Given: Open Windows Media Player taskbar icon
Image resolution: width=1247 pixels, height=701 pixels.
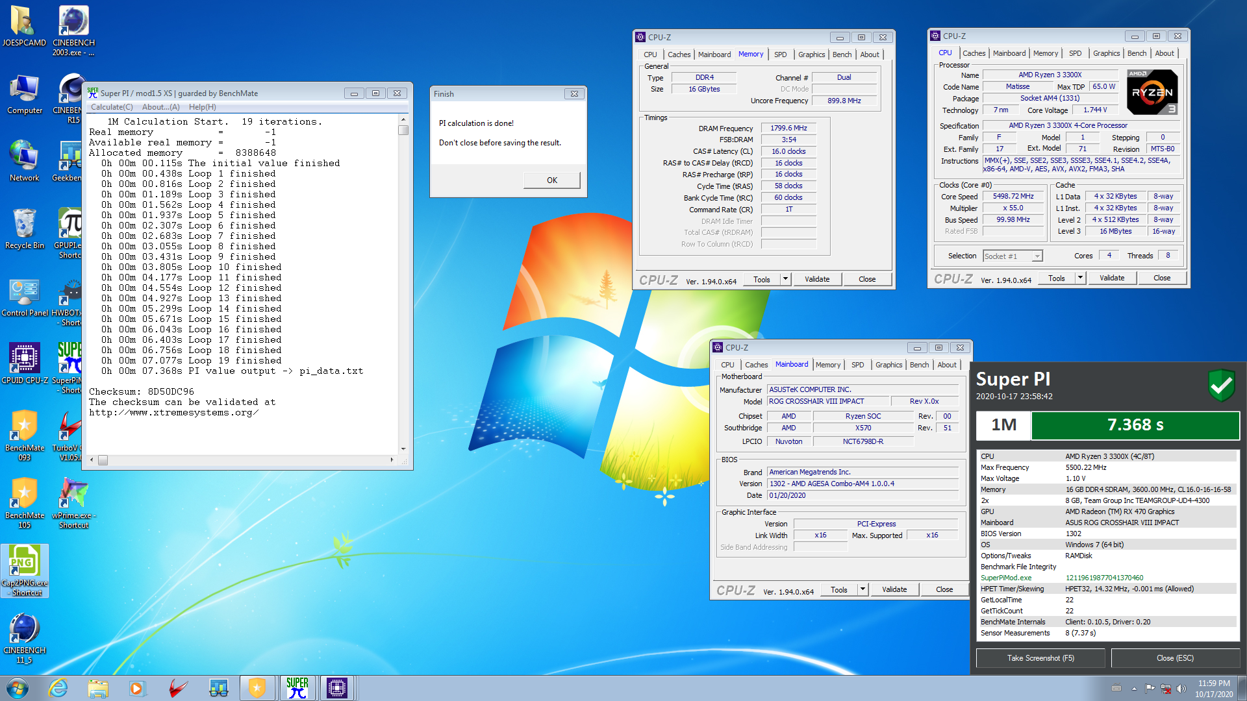Looking at the screenshot, I should click(x=136, y=688).
